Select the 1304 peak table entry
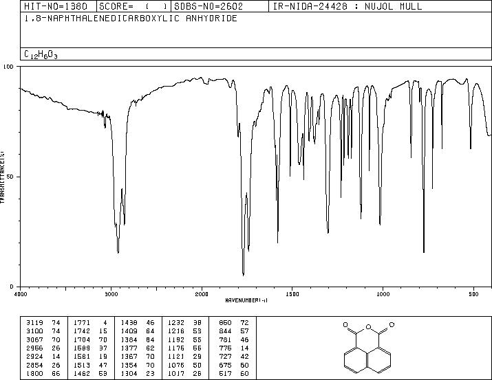This screenshot has height=380, width=492. [x=138, y=374]
